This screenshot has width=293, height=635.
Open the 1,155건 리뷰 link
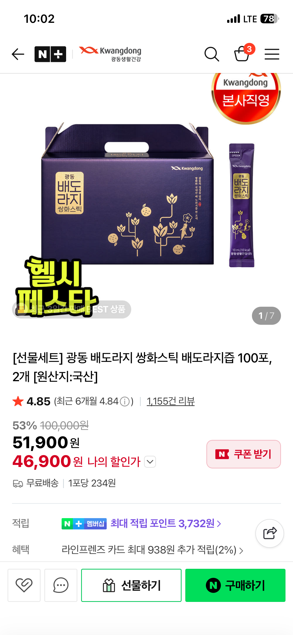click(171, 401)
